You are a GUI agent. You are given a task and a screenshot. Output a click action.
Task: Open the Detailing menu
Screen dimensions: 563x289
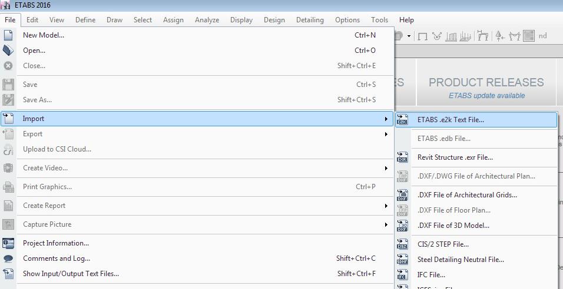click(310, 20)
